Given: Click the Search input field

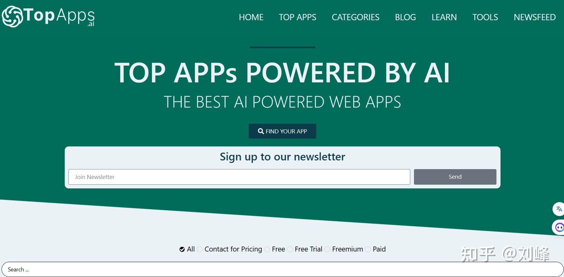Looking at the screenshot, I should [x=282, y=269].
